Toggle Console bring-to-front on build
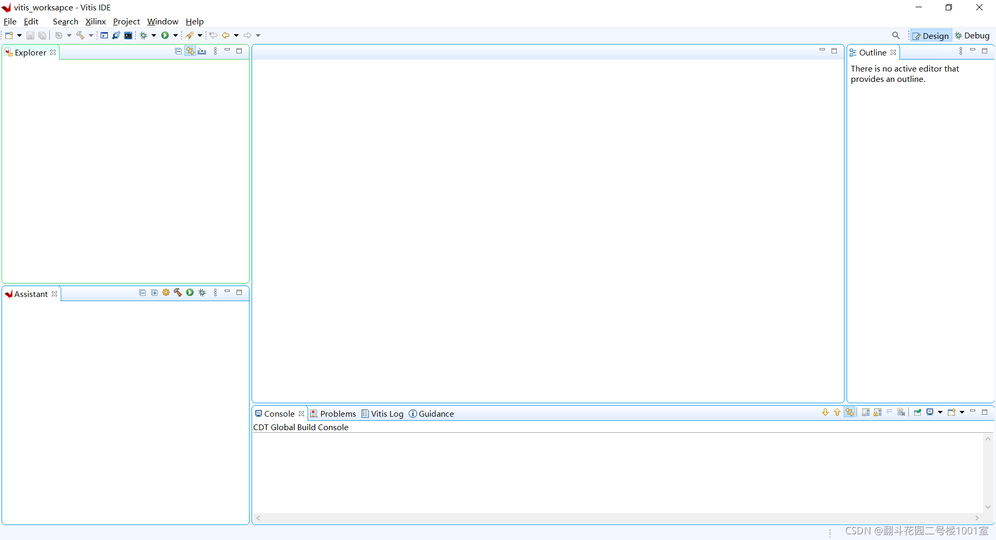 point(850,412)
